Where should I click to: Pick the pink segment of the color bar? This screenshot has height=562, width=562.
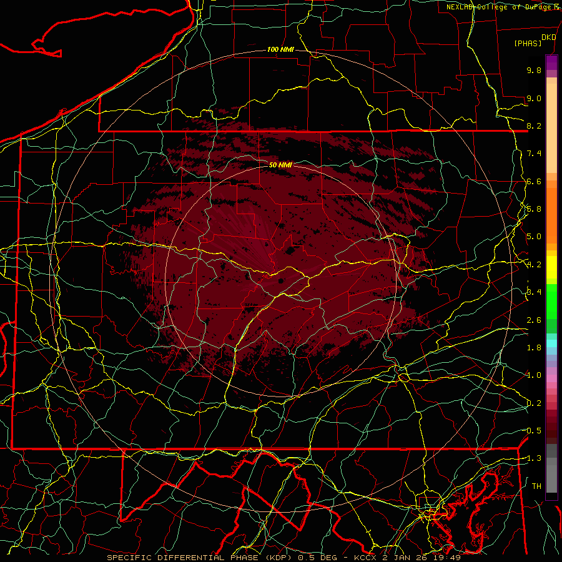pyautogui.click(x=551, y=378)
